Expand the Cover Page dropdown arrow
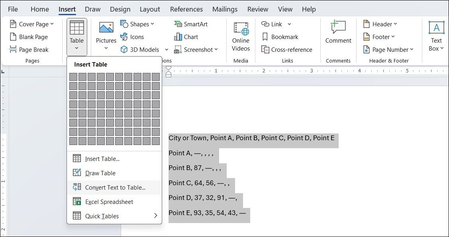Screen dimensions: 449x237 (x=52, y=24)
